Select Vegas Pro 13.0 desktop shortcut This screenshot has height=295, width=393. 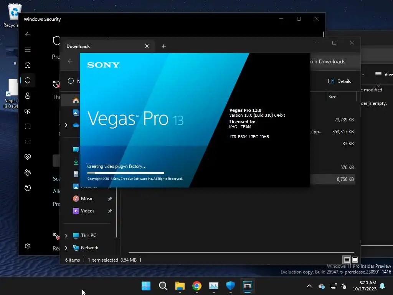pyautogui.click(x=10, y=94)
